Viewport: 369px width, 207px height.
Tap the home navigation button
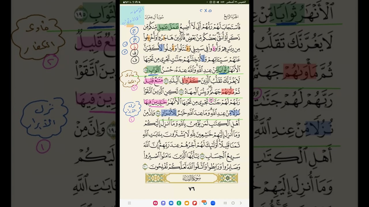(x=233, y=203)
